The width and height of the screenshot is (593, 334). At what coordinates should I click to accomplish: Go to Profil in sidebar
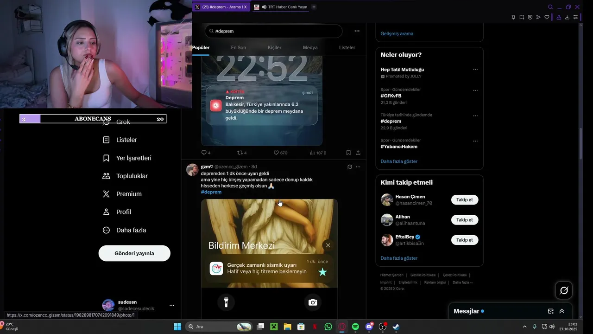coord(117,212)
